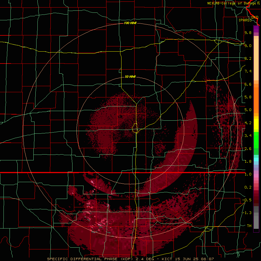Click the [PHAS] unit label above the scale
Viewport: 261px width, 261px height.
point(245,20)
